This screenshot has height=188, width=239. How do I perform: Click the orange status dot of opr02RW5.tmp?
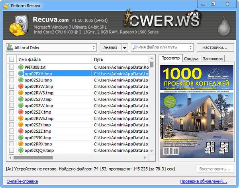[x=21, y=93]
